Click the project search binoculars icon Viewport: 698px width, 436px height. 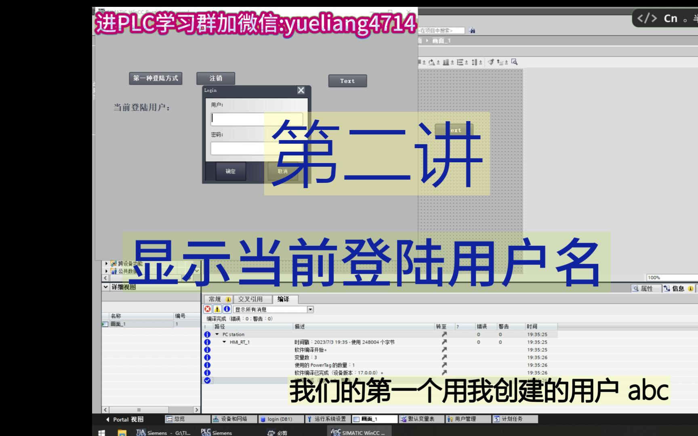[472, 30]
